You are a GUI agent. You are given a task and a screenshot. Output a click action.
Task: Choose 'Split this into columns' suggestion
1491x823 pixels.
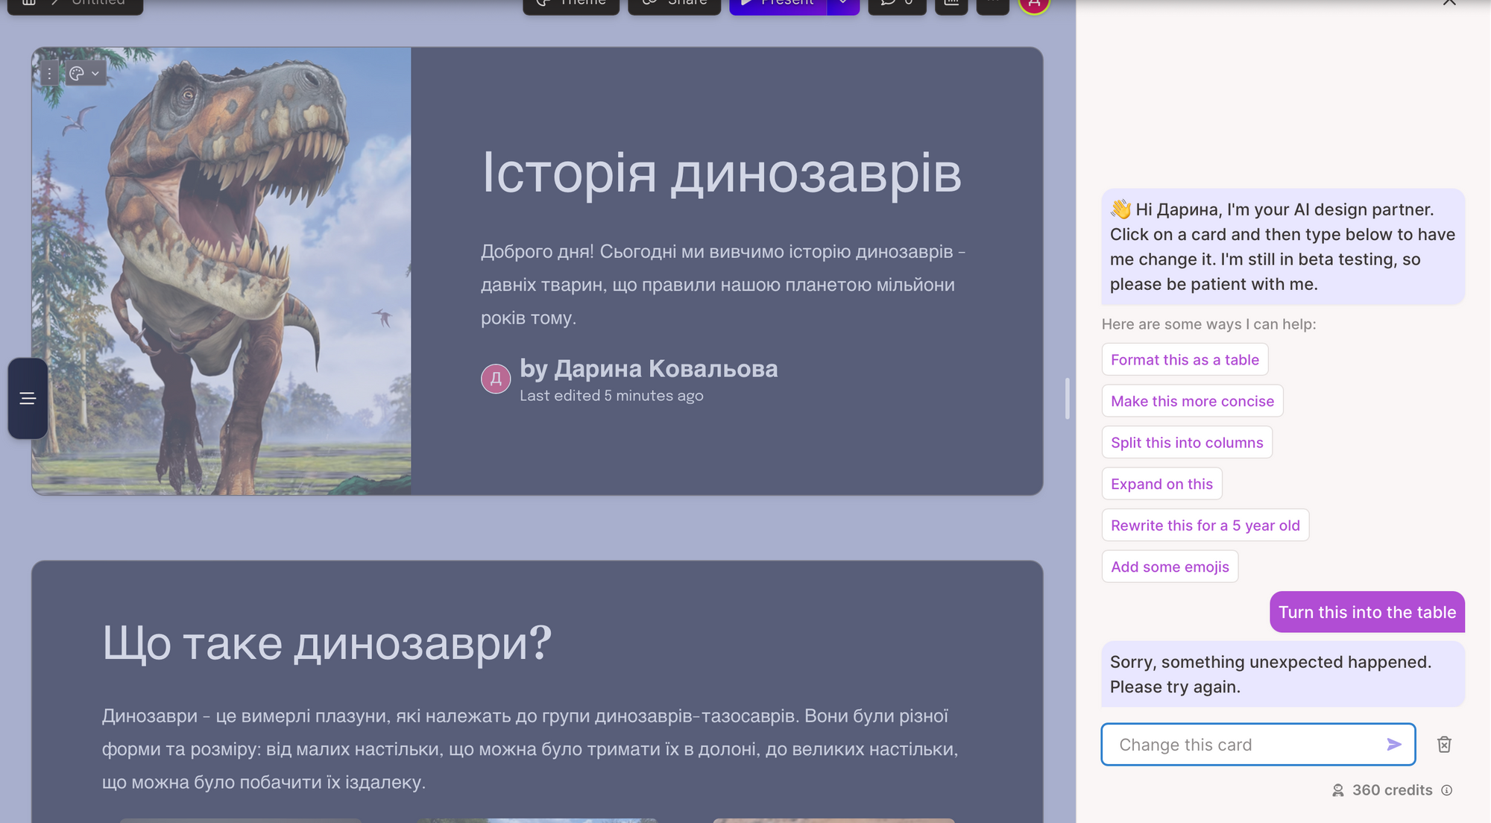point(1187,442)
